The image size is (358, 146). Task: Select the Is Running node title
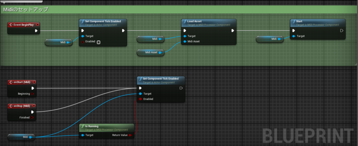91,126
